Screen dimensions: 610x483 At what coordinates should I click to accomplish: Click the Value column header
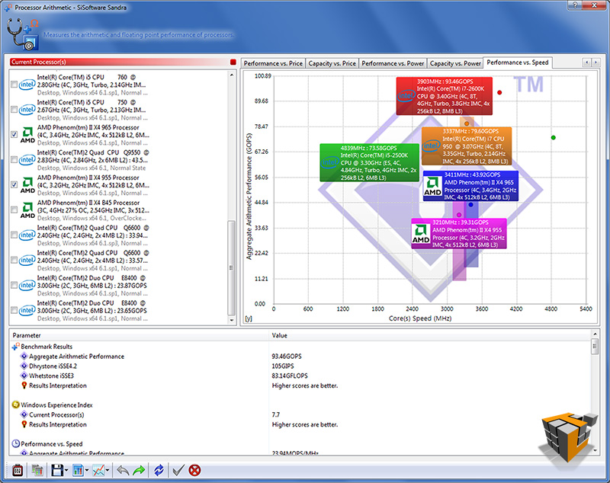[430, 335]
